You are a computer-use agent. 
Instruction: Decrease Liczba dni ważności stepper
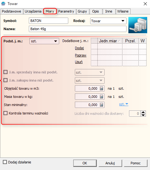(x=143, y=115)
